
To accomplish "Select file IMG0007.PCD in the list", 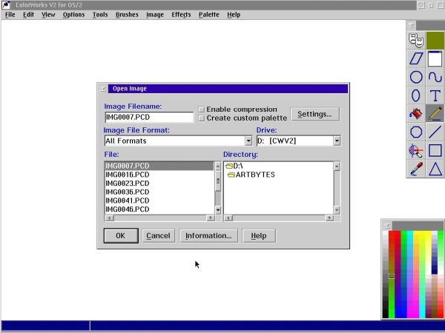I will pyautogui.click(x=159, y=166).
